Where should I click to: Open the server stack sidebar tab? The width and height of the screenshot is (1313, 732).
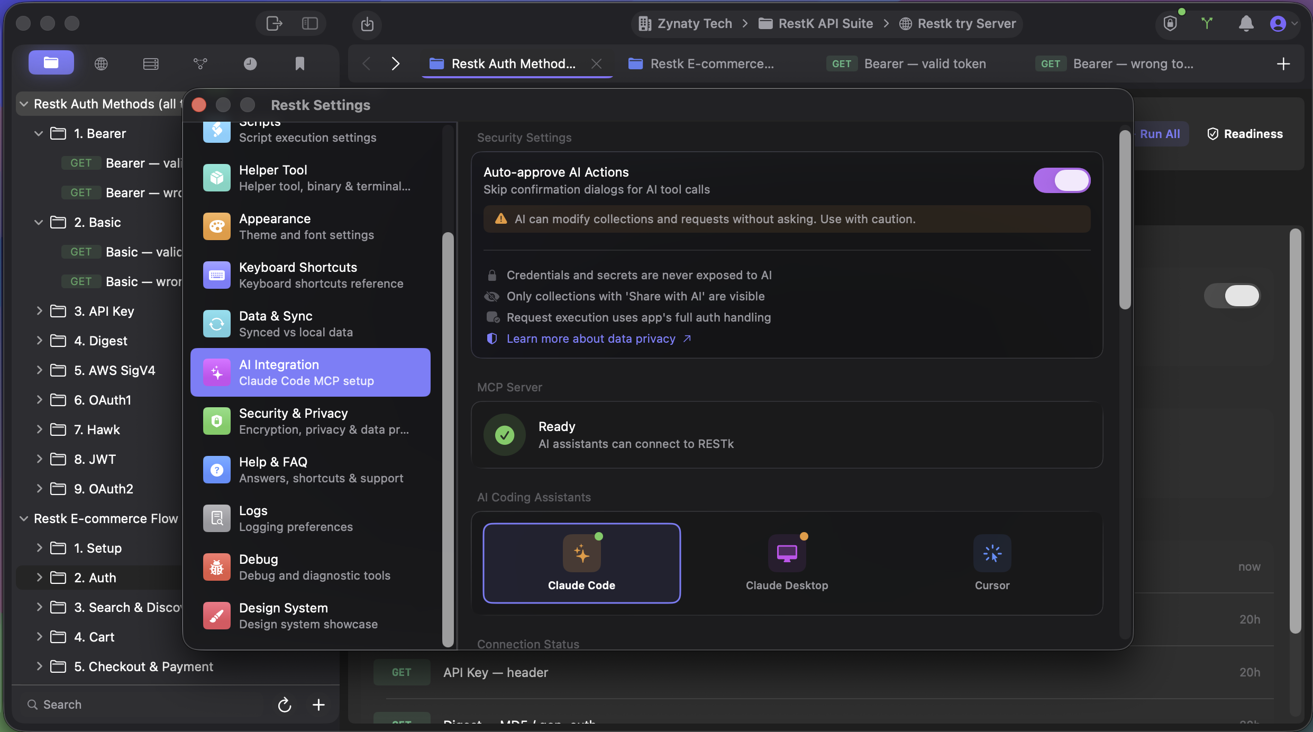151,63
